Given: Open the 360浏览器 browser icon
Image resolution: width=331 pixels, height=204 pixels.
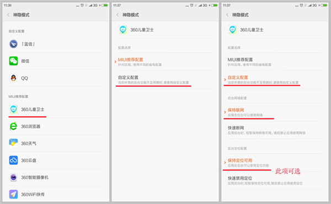Looking at the screenshot, I should [13, 127].
